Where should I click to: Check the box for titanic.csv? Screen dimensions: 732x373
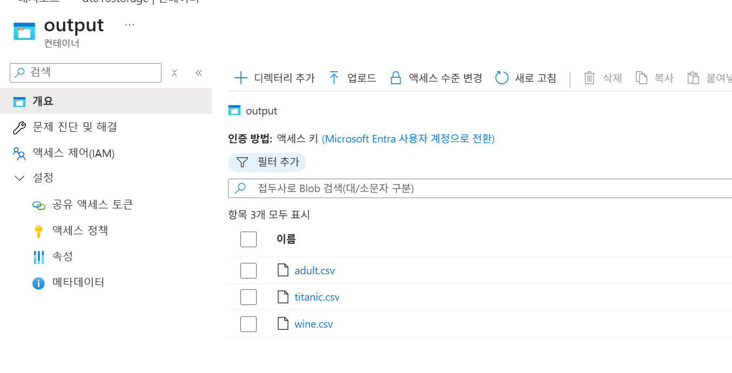pyautogui.click(x=249, y=297)
